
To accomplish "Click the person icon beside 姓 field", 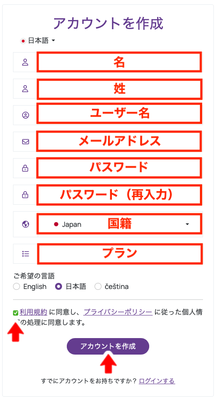I will 25,89.
